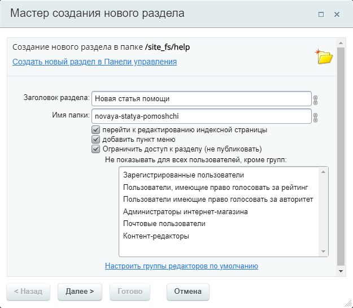This screenshot has height=308, width=353.
Task: Select the 'Контент-редакторы' group in the list
Action: point(156,236)
